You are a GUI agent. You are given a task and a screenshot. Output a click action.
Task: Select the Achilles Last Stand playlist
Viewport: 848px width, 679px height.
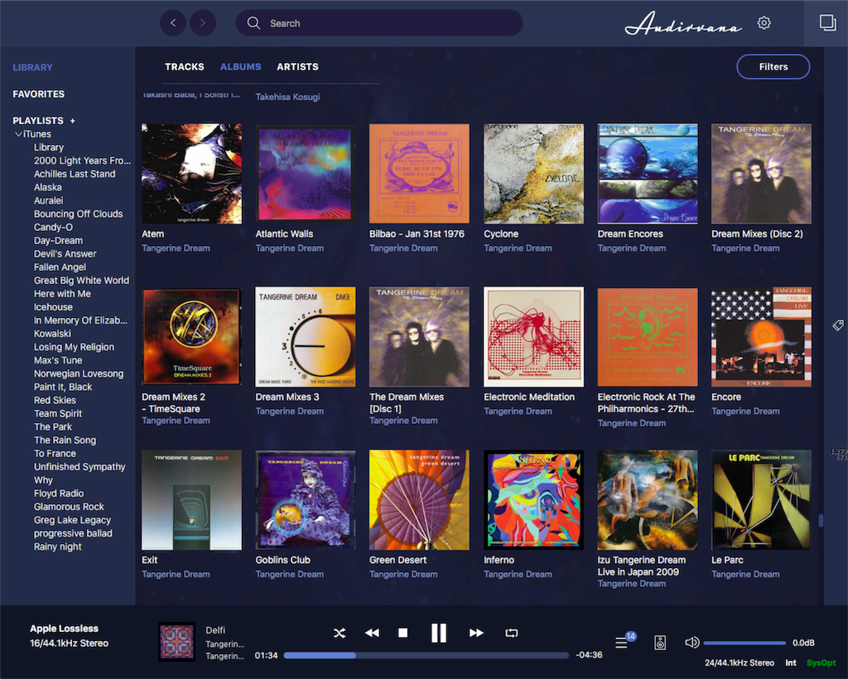pyautogui.click(x=75, y=174)
